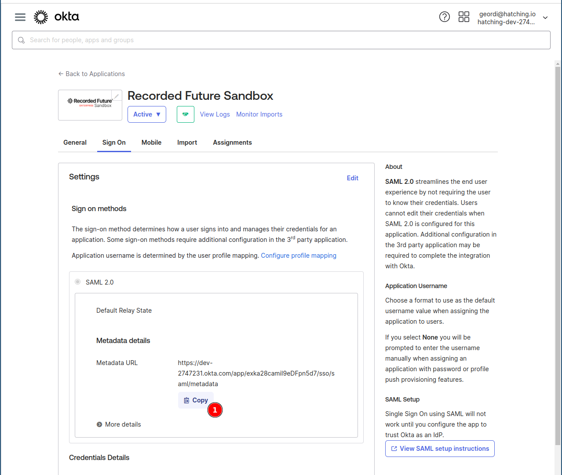Viewport: 562px width, 475px height.
Task: Go back to Applications
Action: [x=91, y=74]
